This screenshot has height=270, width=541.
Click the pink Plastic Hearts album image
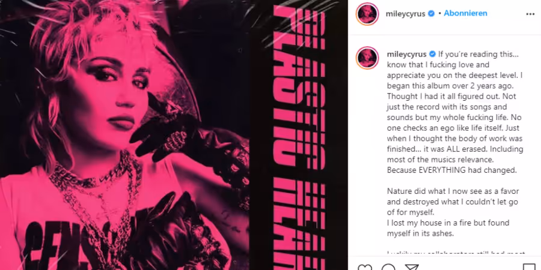174,135
